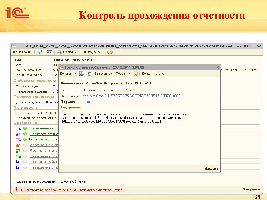Open the Декларация по УСН link
Viewport: 267px width, 200px height.
[37, 102]
